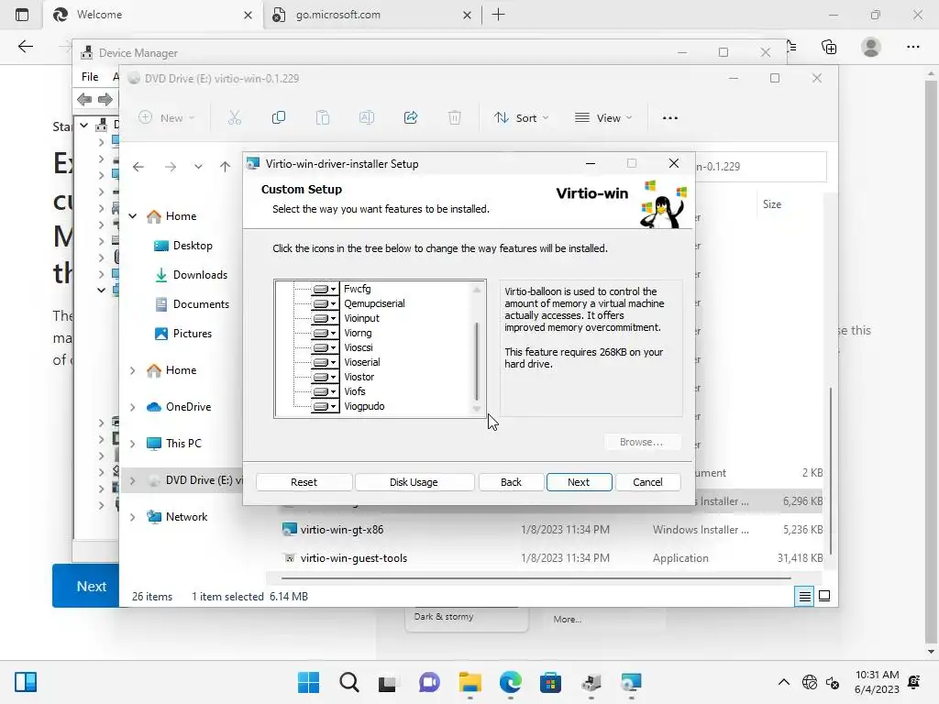Click the Reset button in setup dialog
The image size is (939, 704).
(x=304, y=482)
